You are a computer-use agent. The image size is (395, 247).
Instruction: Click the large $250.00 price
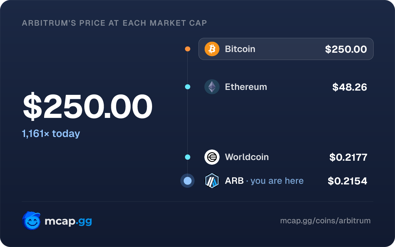tap(88, 107)
